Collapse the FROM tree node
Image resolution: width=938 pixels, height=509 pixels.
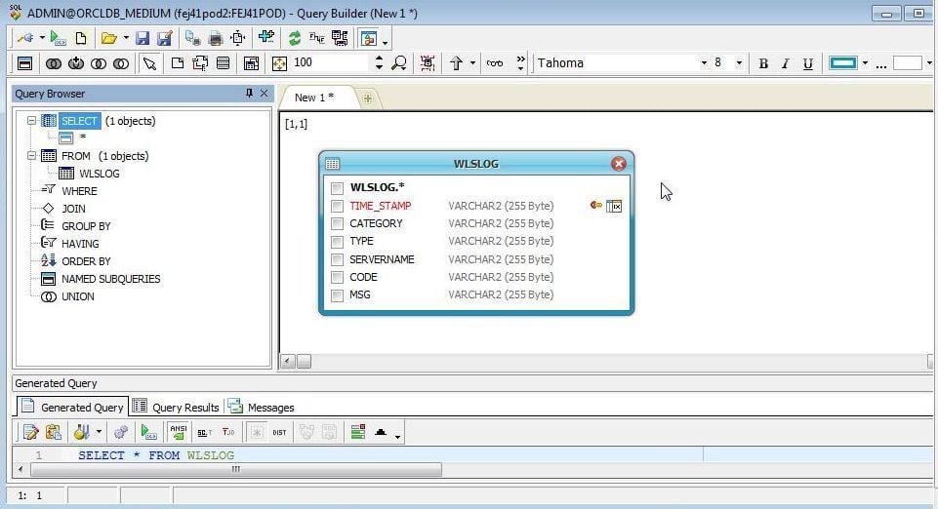(x=31, y=156)
